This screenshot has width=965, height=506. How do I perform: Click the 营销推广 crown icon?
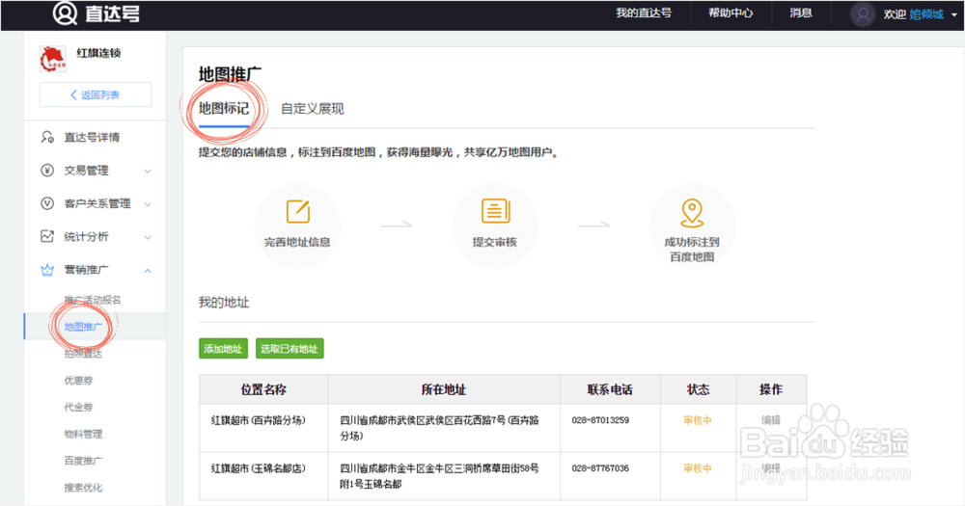(47, 270)
